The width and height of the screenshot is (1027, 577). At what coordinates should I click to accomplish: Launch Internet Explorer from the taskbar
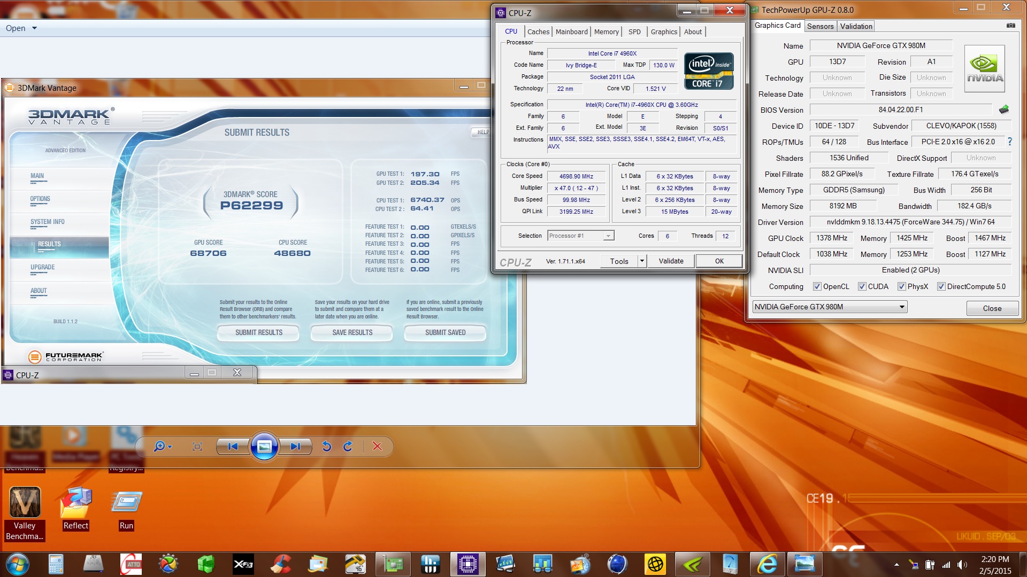pyautogui.click(x=767, y=564)
